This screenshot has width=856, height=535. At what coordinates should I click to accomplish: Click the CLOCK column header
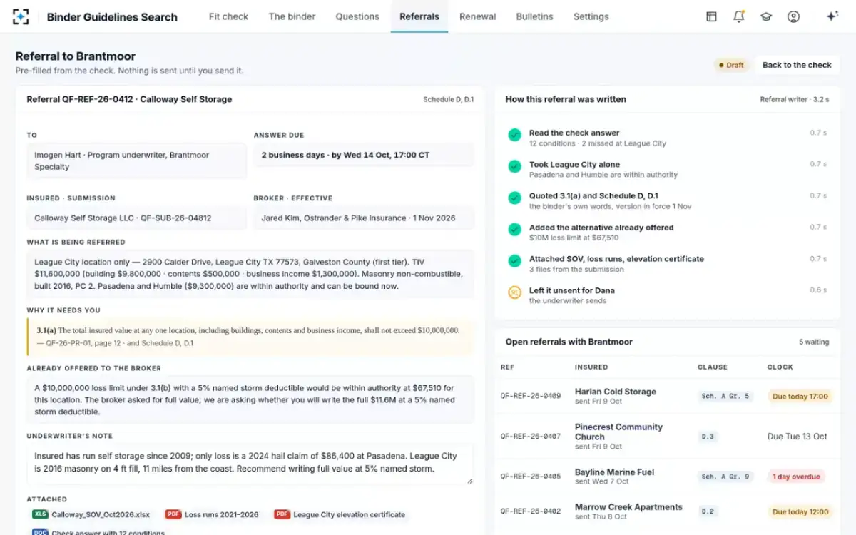[x=780, y=367]
